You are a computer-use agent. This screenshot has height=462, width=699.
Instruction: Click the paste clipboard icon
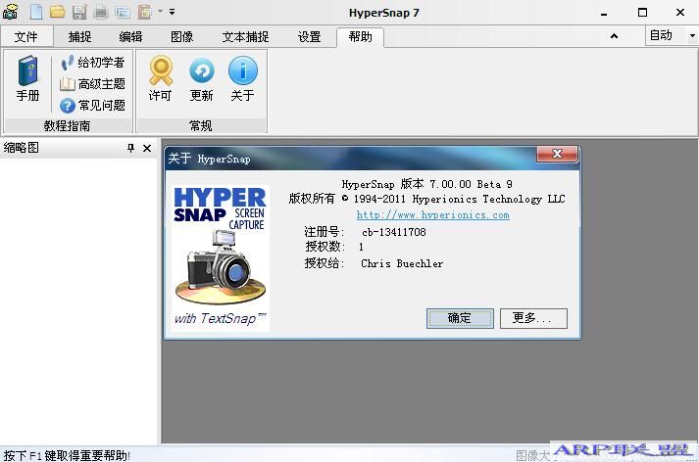144,12
